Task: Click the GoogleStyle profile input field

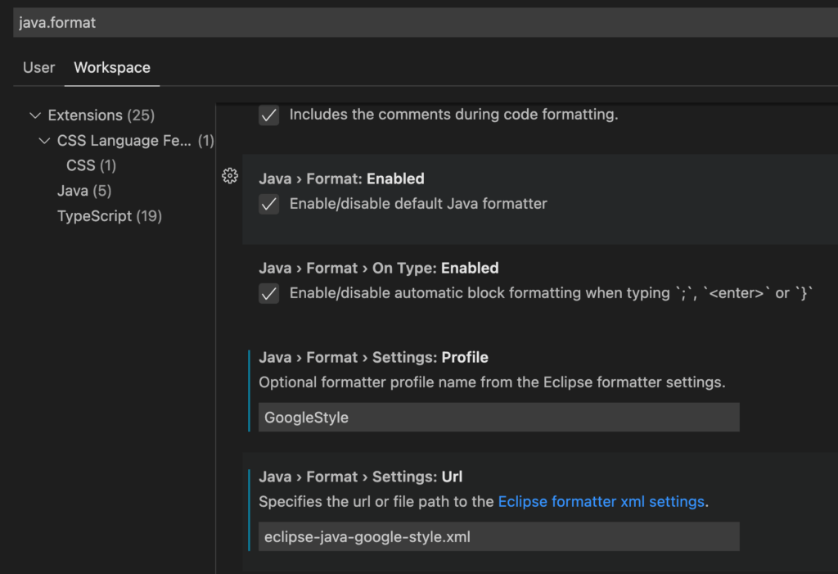Action: 498,417
